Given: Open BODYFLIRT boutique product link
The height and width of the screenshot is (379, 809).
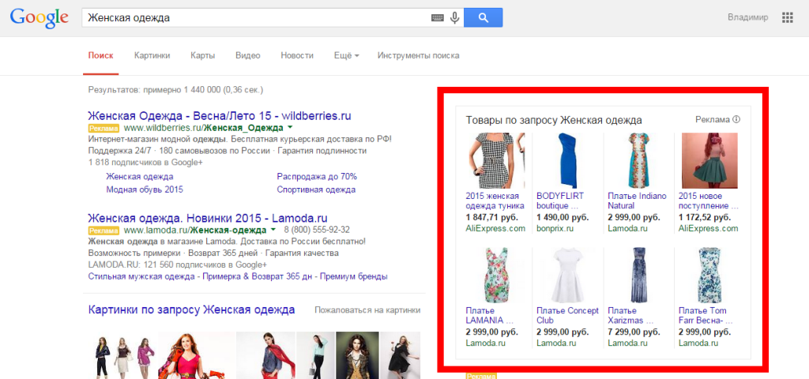Looking at the screenshot, I should coord(560,201).
